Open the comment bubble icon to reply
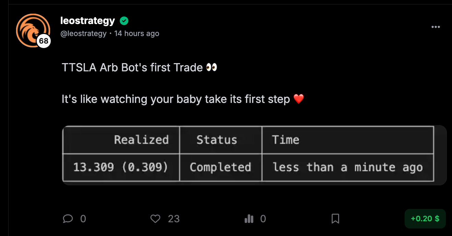The image size is (452, 236). 68,219
